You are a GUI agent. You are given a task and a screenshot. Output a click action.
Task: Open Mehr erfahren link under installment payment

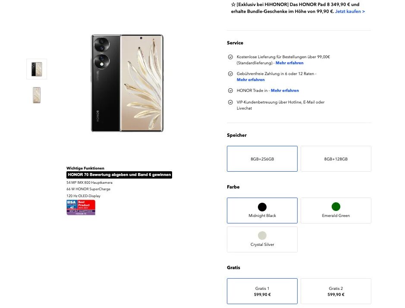251,80
